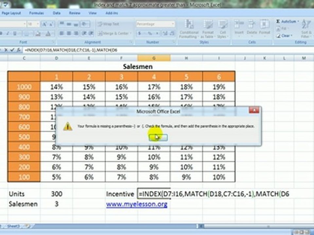The height and width of the screenshot is (235, 314).
Task: Click the Units value cell 300
Action: [57, 194]
